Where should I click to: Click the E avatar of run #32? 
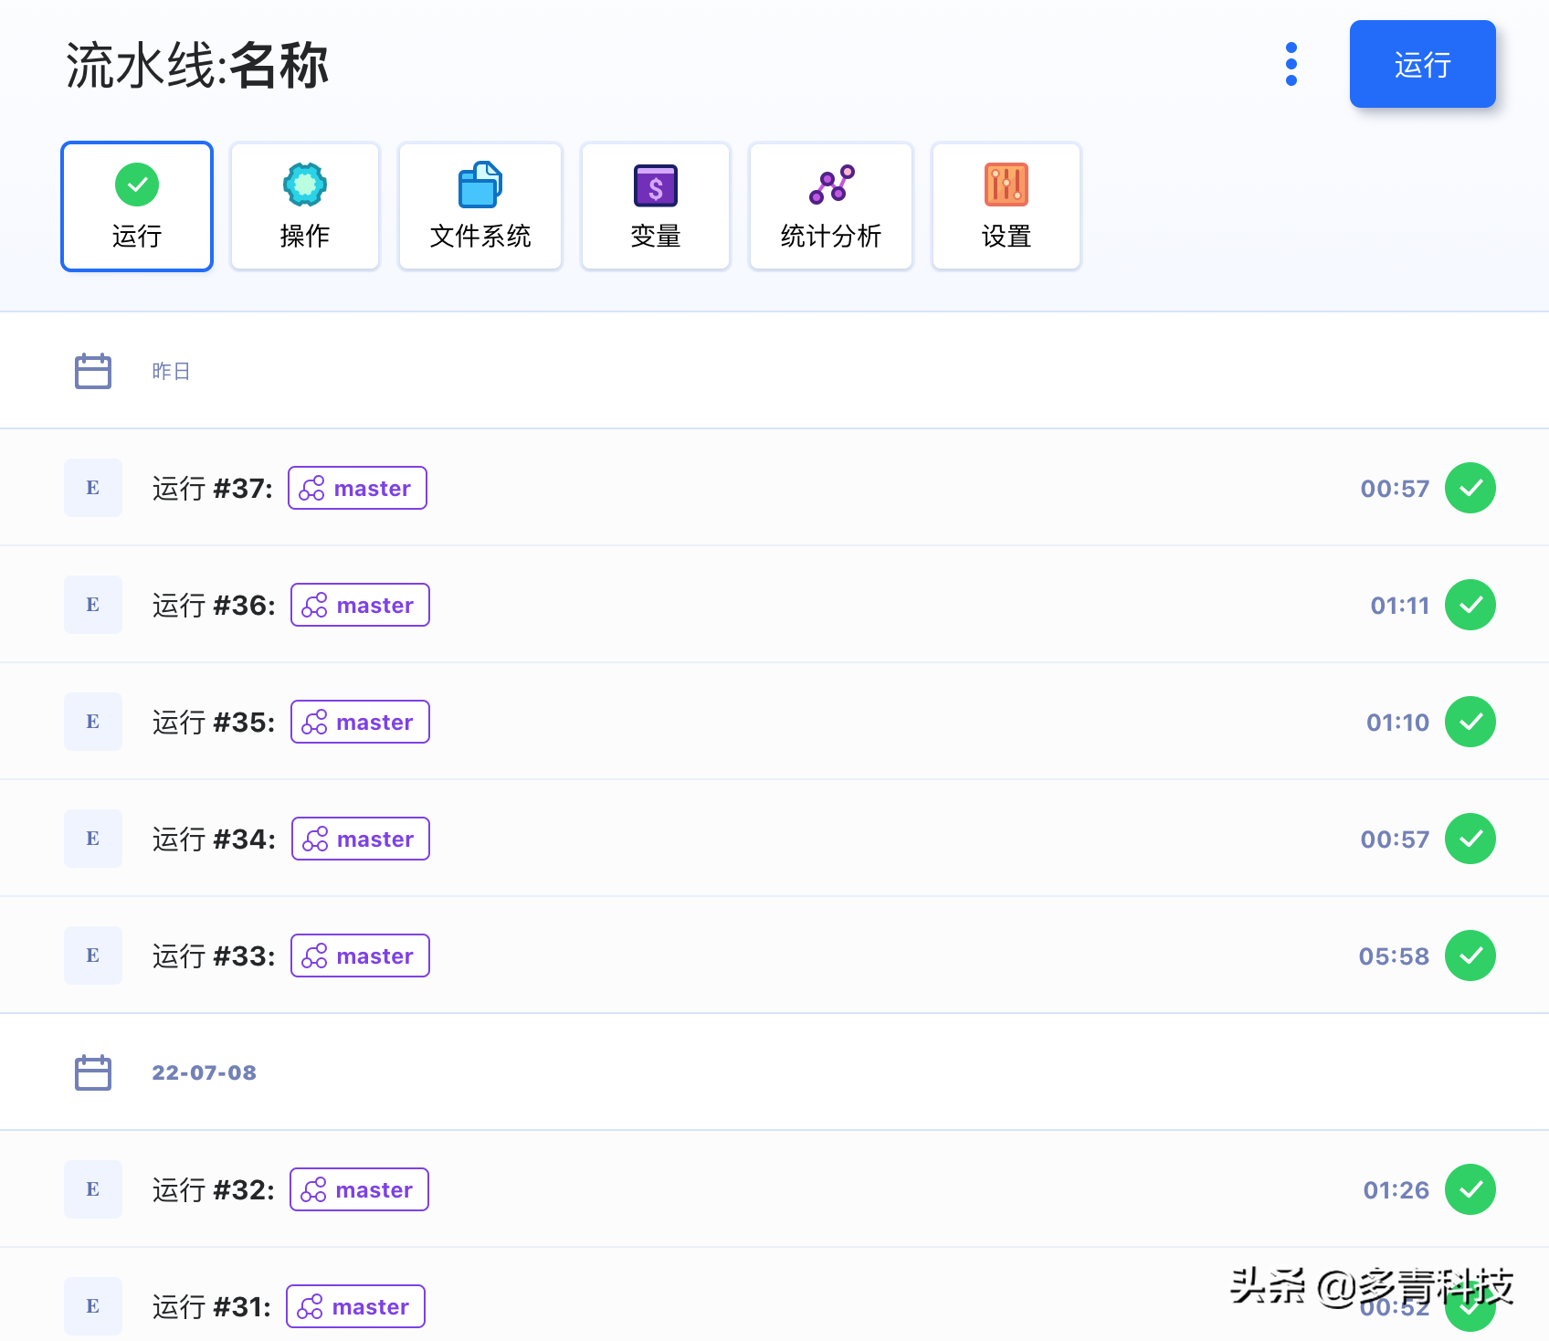[93, 1189]
